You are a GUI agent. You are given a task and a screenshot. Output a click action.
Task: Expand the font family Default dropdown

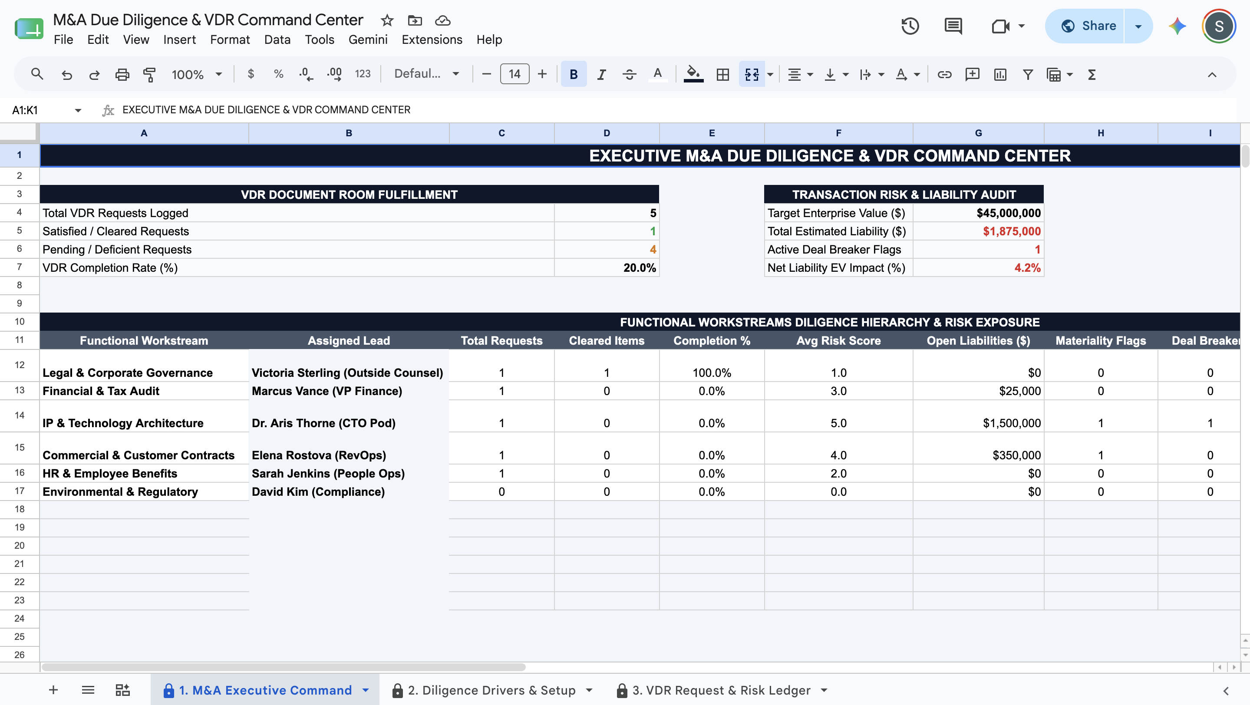pyautogui.click(x=426, y=74)
